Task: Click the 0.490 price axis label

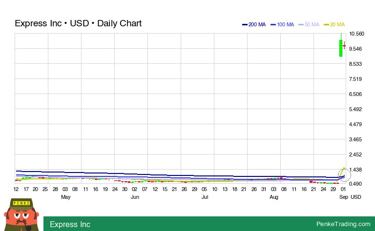Action: [x=355, y=184]
